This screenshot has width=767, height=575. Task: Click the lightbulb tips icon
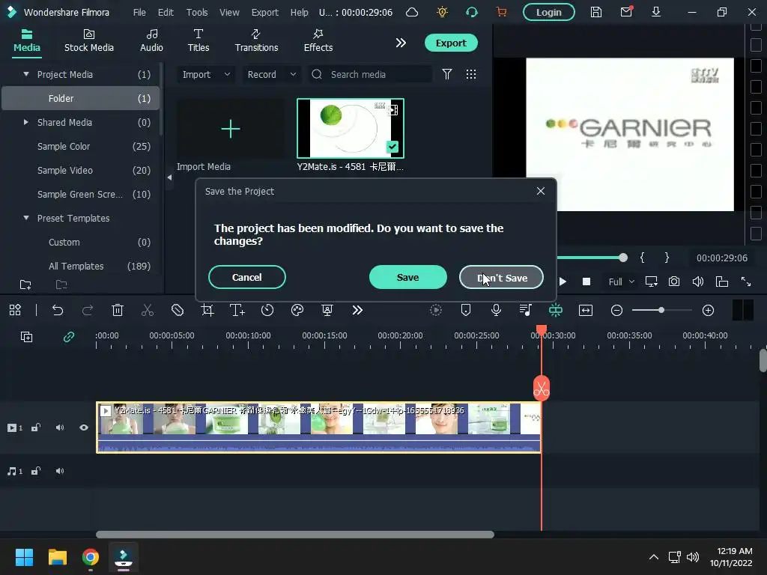(442, 12)
